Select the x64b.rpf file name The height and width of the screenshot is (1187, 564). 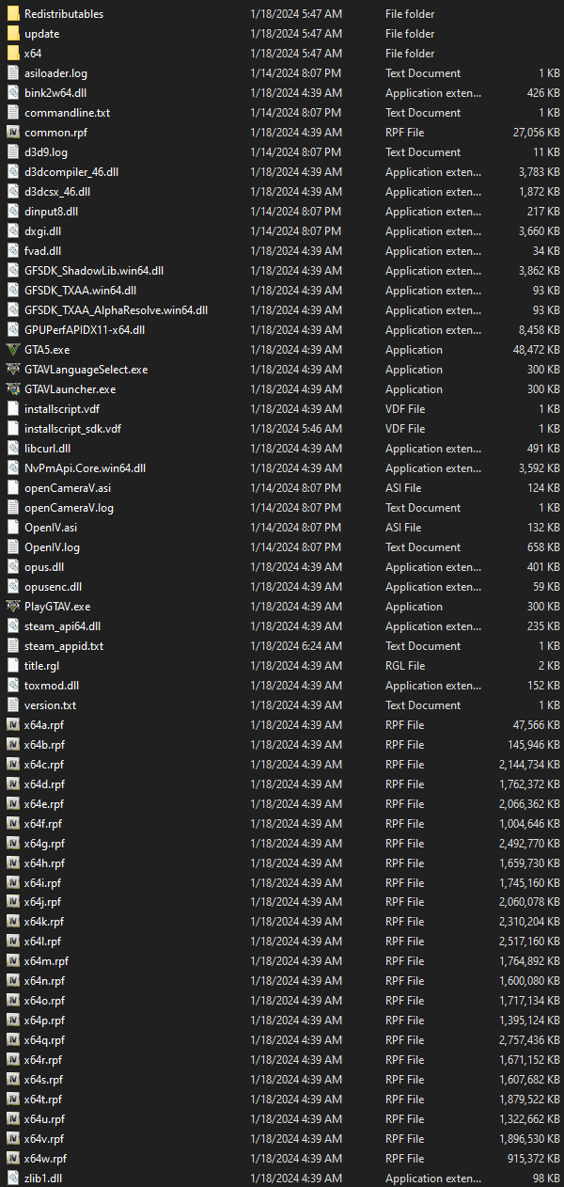click(45, 745)
